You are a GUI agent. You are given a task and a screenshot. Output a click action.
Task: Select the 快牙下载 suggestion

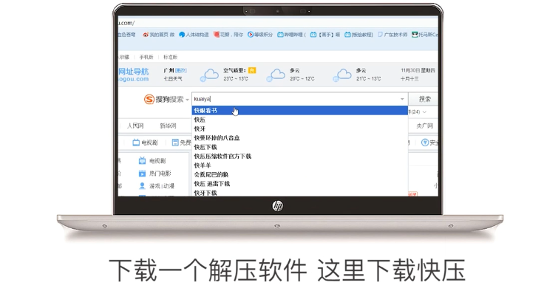[x=299, y=192]
